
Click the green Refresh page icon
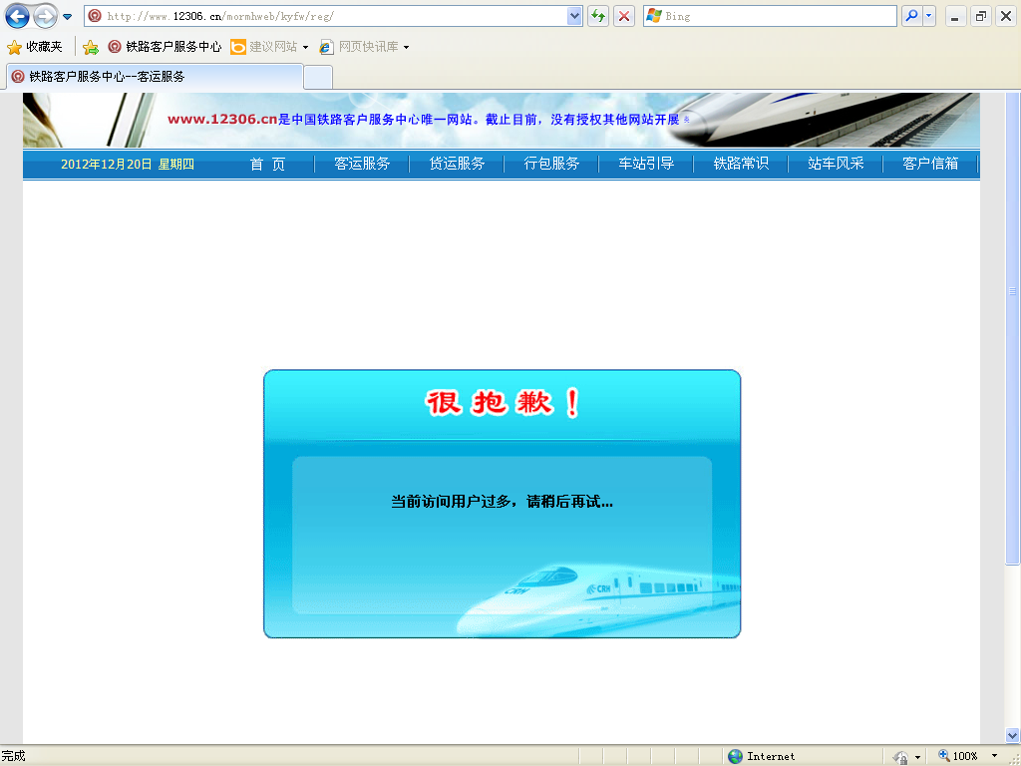598,16
